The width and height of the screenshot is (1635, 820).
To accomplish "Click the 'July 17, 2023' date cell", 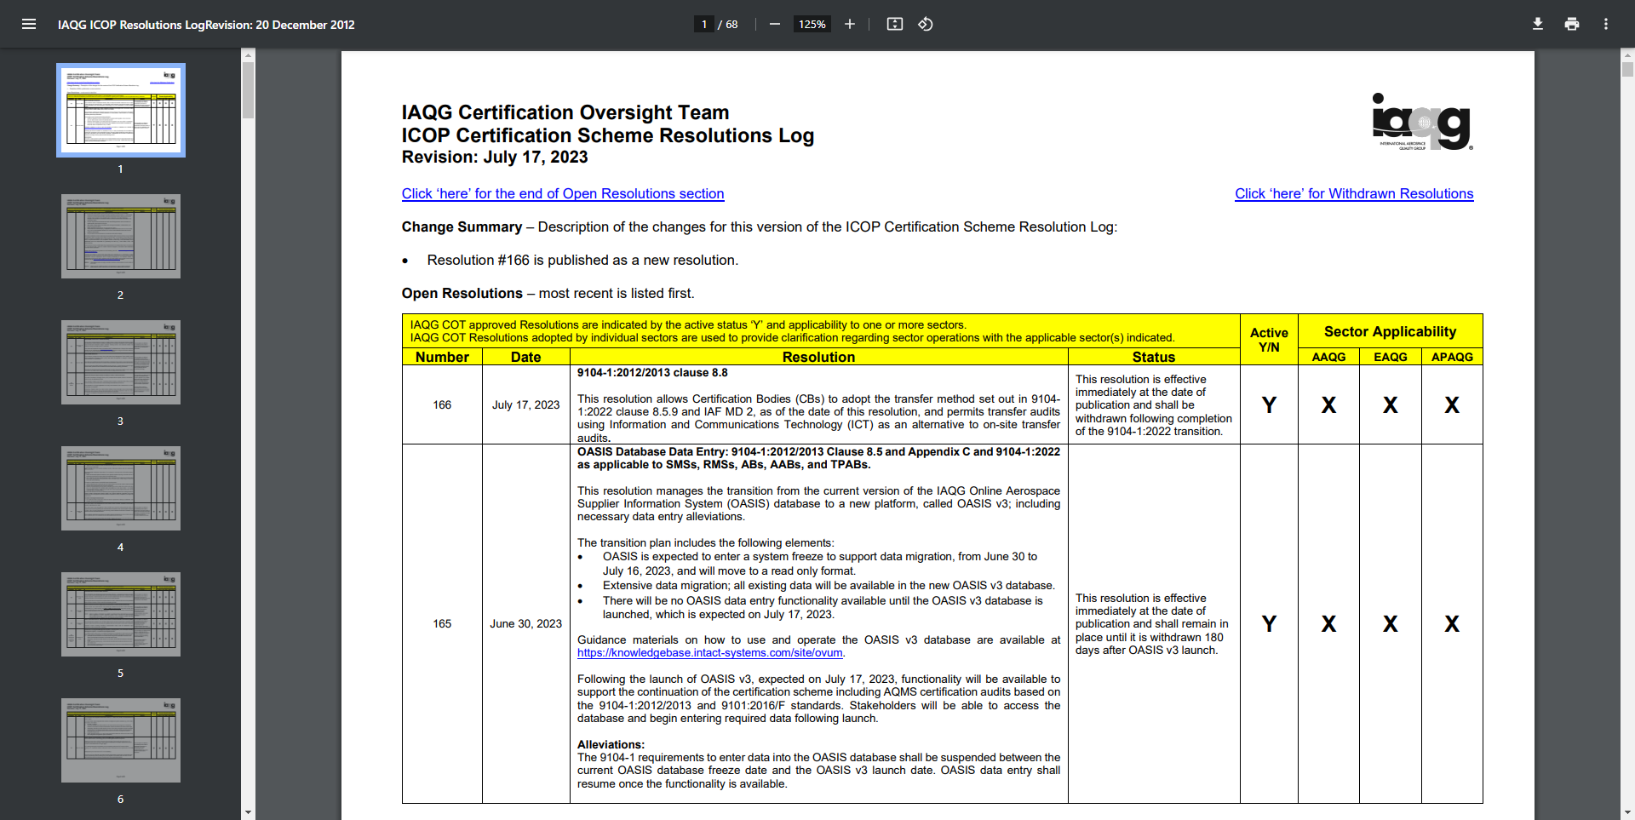I will tap(525, 404).
